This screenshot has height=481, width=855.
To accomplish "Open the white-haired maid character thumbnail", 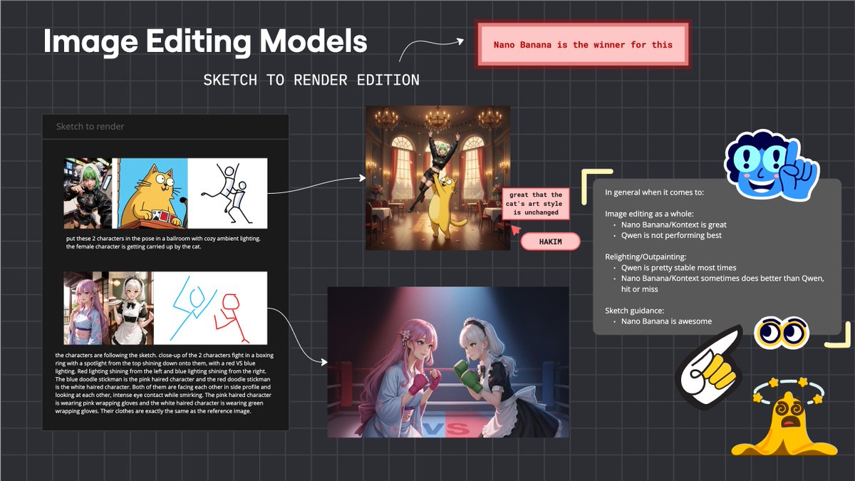I will point(131,309).
